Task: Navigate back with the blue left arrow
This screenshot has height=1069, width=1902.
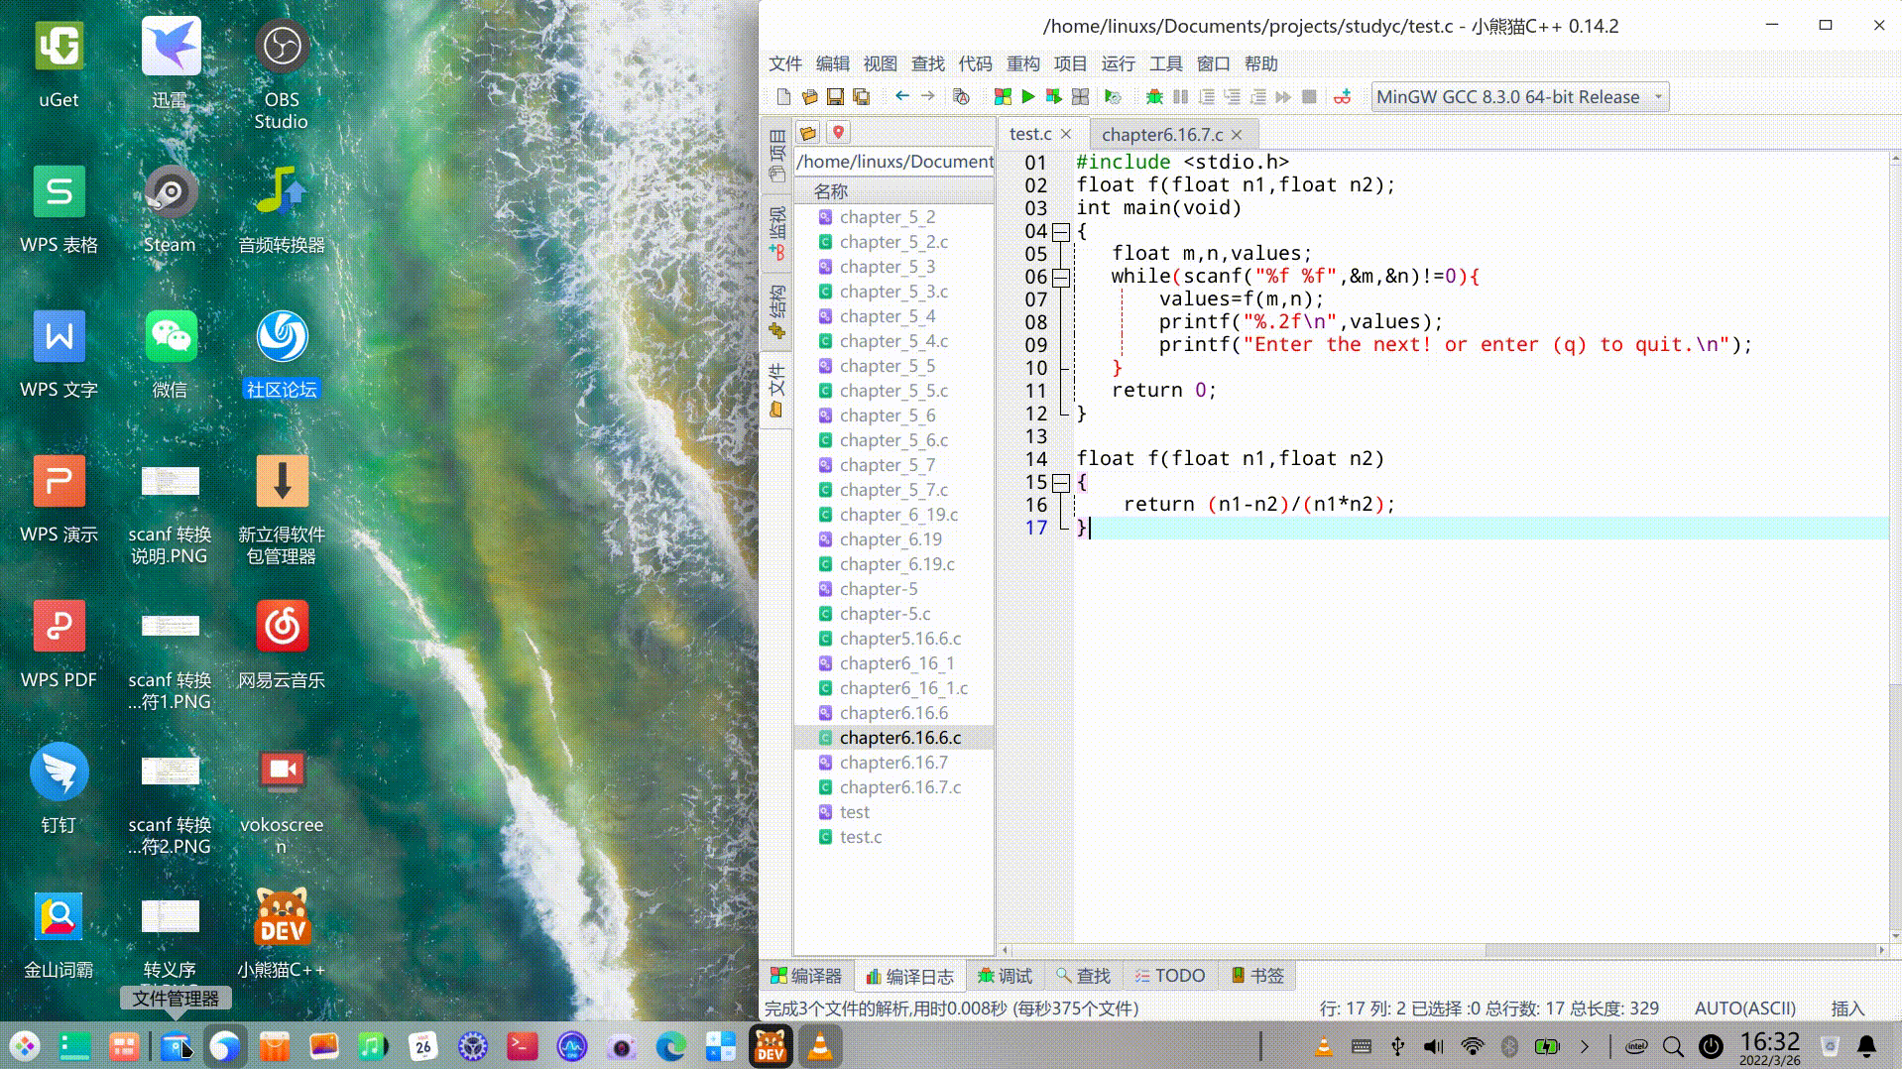Action: coord(901,96)
